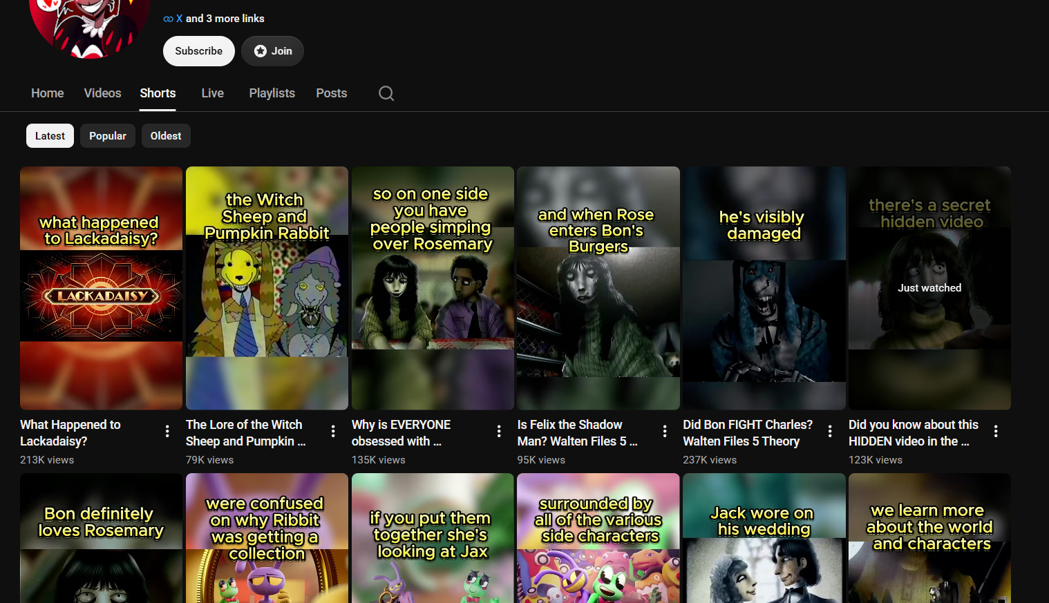Click the link chain icon beside X
The width and height of the screenshot is (1049, 603).
click(168, 19)
